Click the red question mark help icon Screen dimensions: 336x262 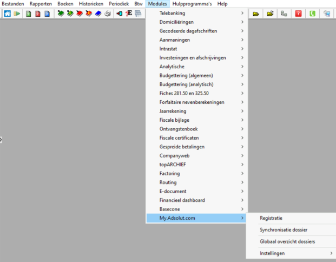(x=299, y=14)
